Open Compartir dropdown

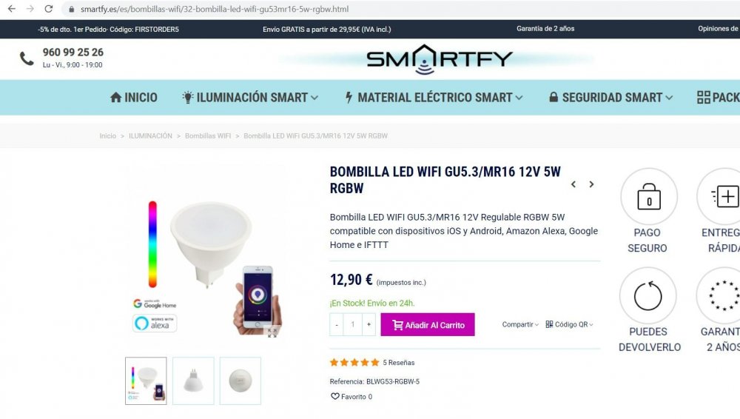(x=520, y=324)
